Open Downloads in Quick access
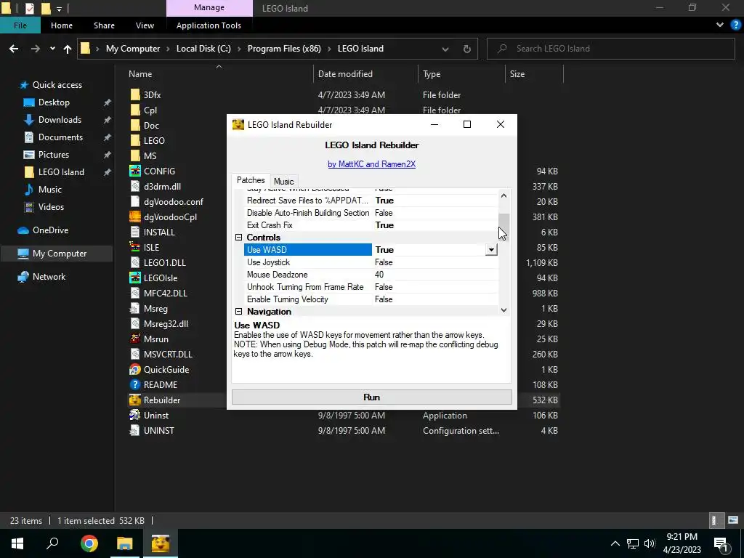This screenshot has height=558, width=744. [60, 120]
